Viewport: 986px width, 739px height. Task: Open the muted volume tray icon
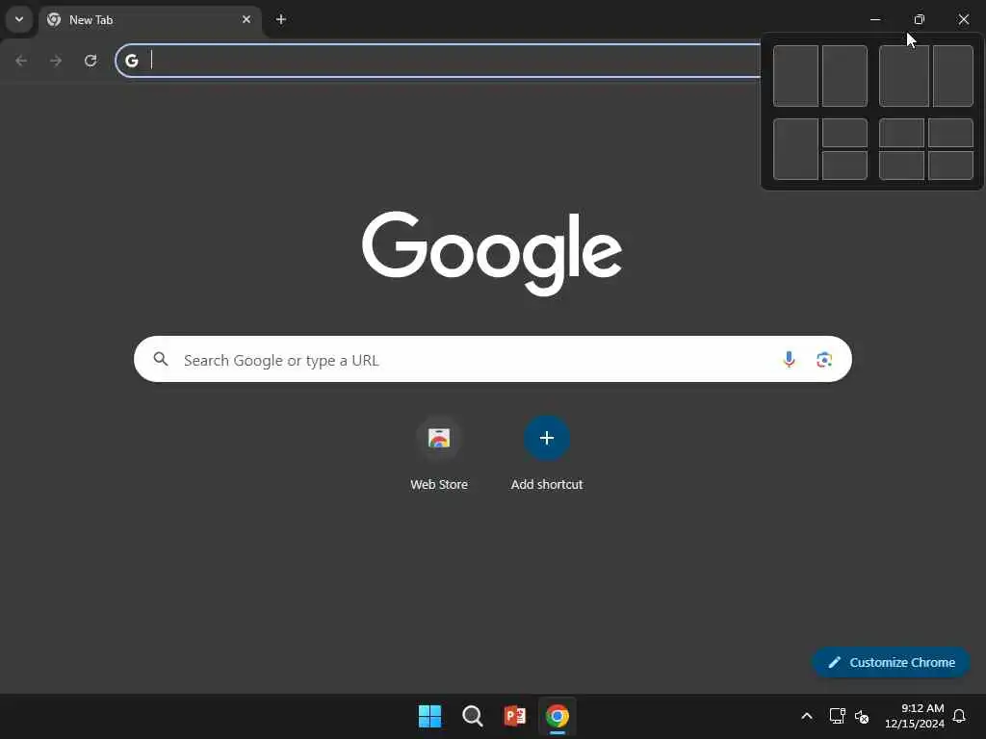point(862,716)
